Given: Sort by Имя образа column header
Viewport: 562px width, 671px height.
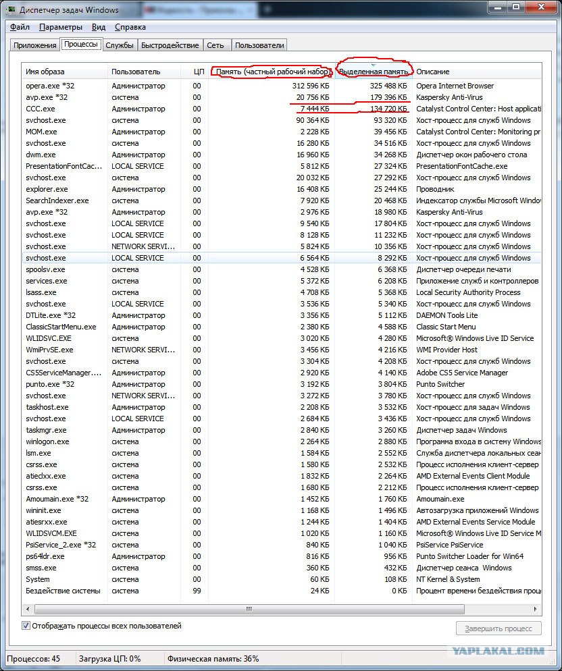Looking at the screenshot, I should pos(64,72).
